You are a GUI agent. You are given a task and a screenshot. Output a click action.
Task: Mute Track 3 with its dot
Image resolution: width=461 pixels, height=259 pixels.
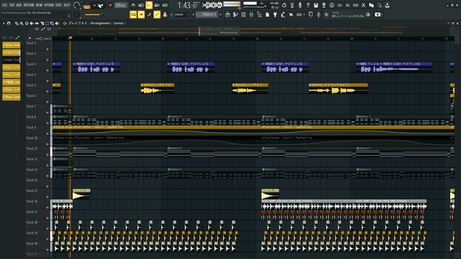pyautogui.click(x=47, y=71)
